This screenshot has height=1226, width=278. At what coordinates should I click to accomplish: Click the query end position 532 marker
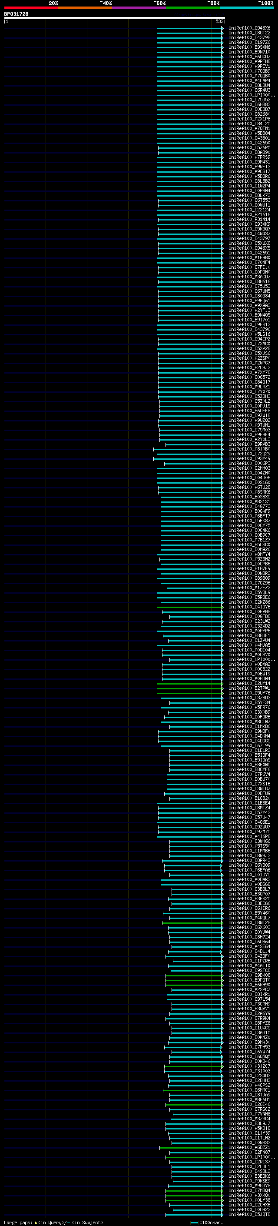(x=219, y=21)
